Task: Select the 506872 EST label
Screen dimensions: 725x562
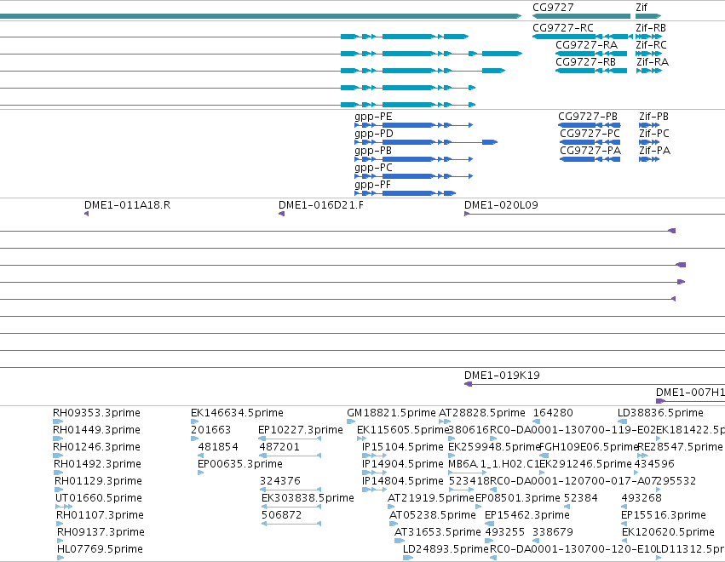Action: pyautogui.click(x=282, y=515)
